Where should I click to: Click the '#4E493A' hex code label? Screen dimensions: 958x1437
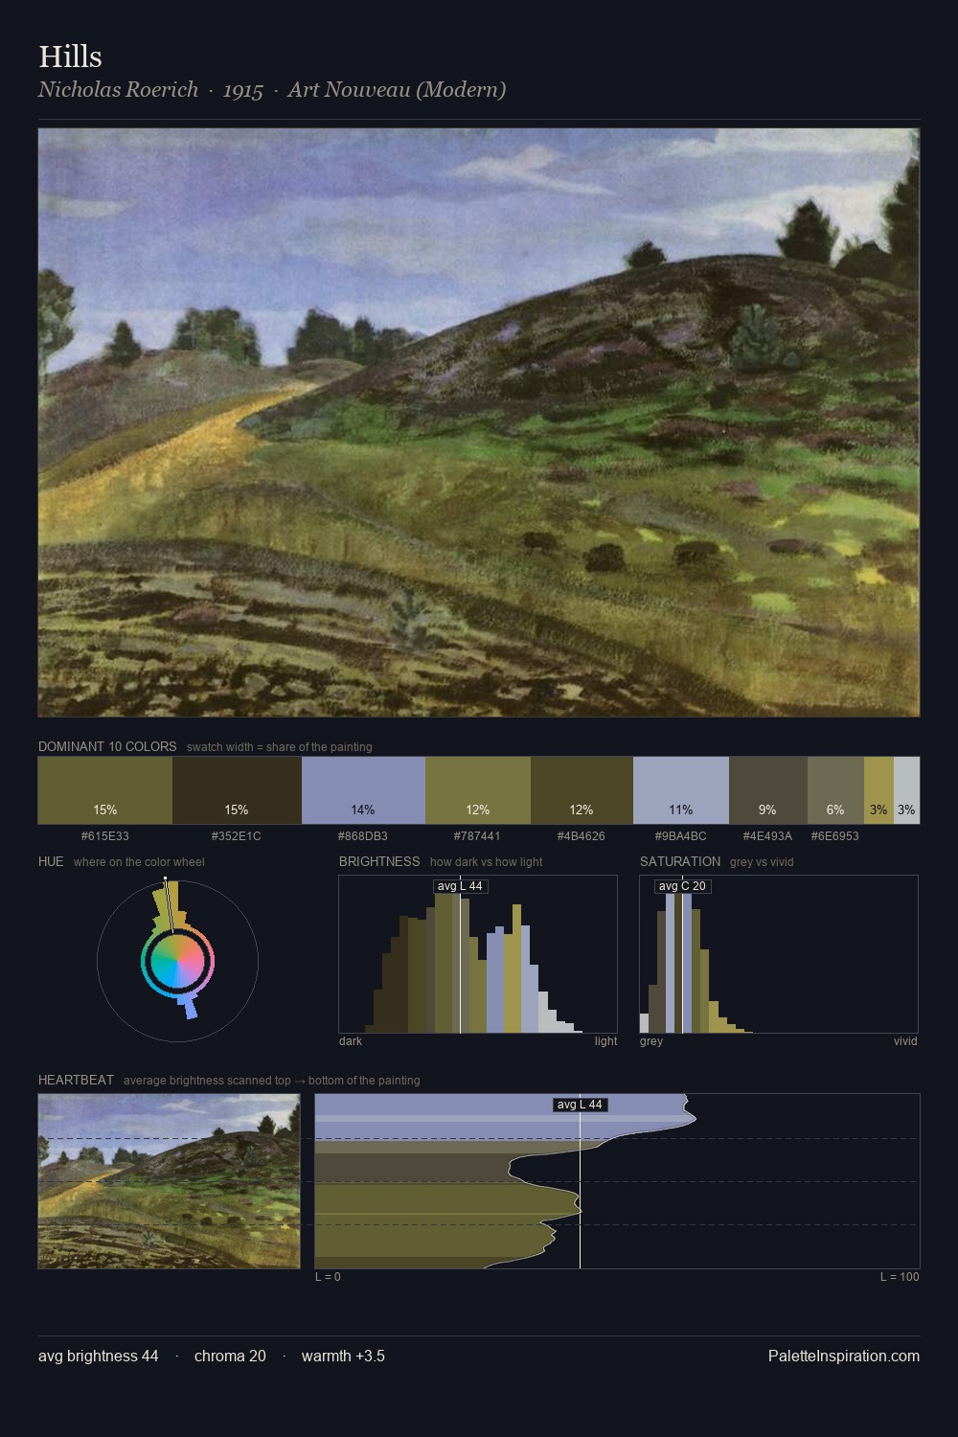coord(768,835)
